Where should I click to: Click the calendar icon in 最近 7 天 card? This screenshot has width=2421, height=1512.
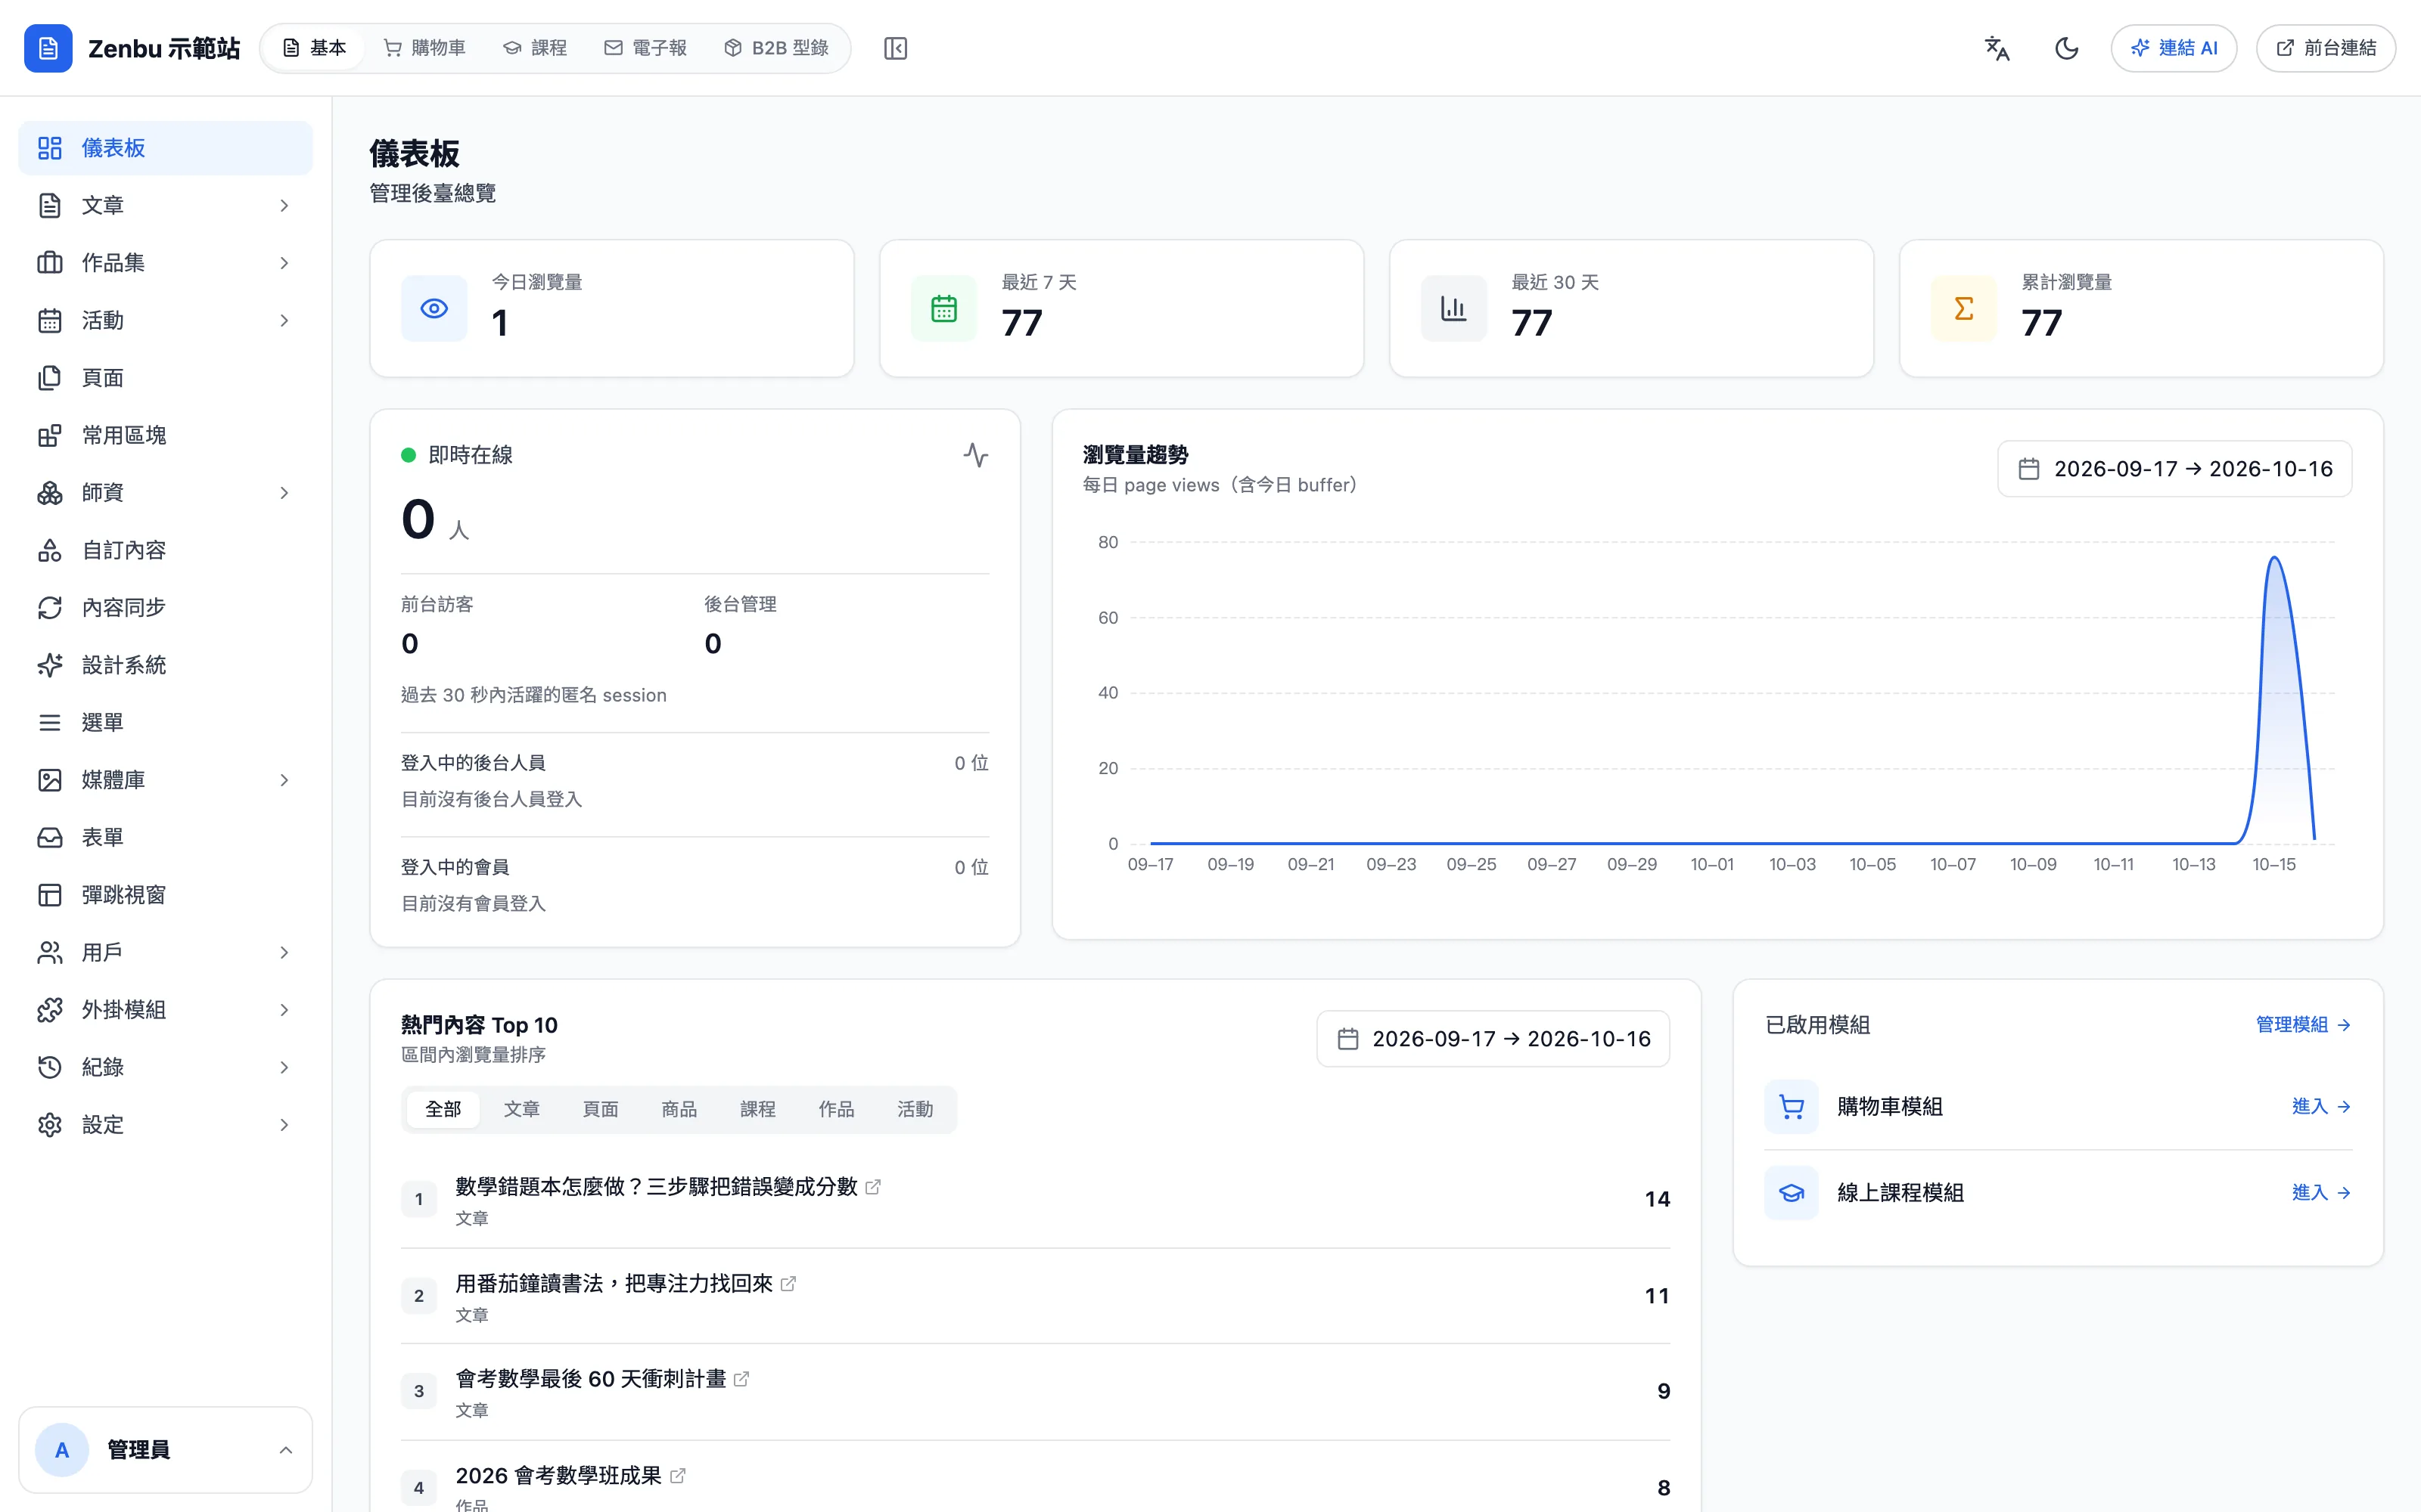coord(943,308)
